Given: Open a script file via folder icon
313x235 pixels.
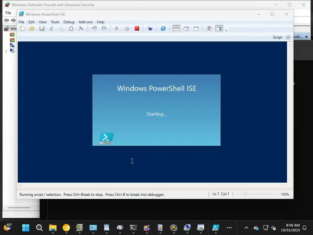Looking at the screenshot, I should 32,28.
